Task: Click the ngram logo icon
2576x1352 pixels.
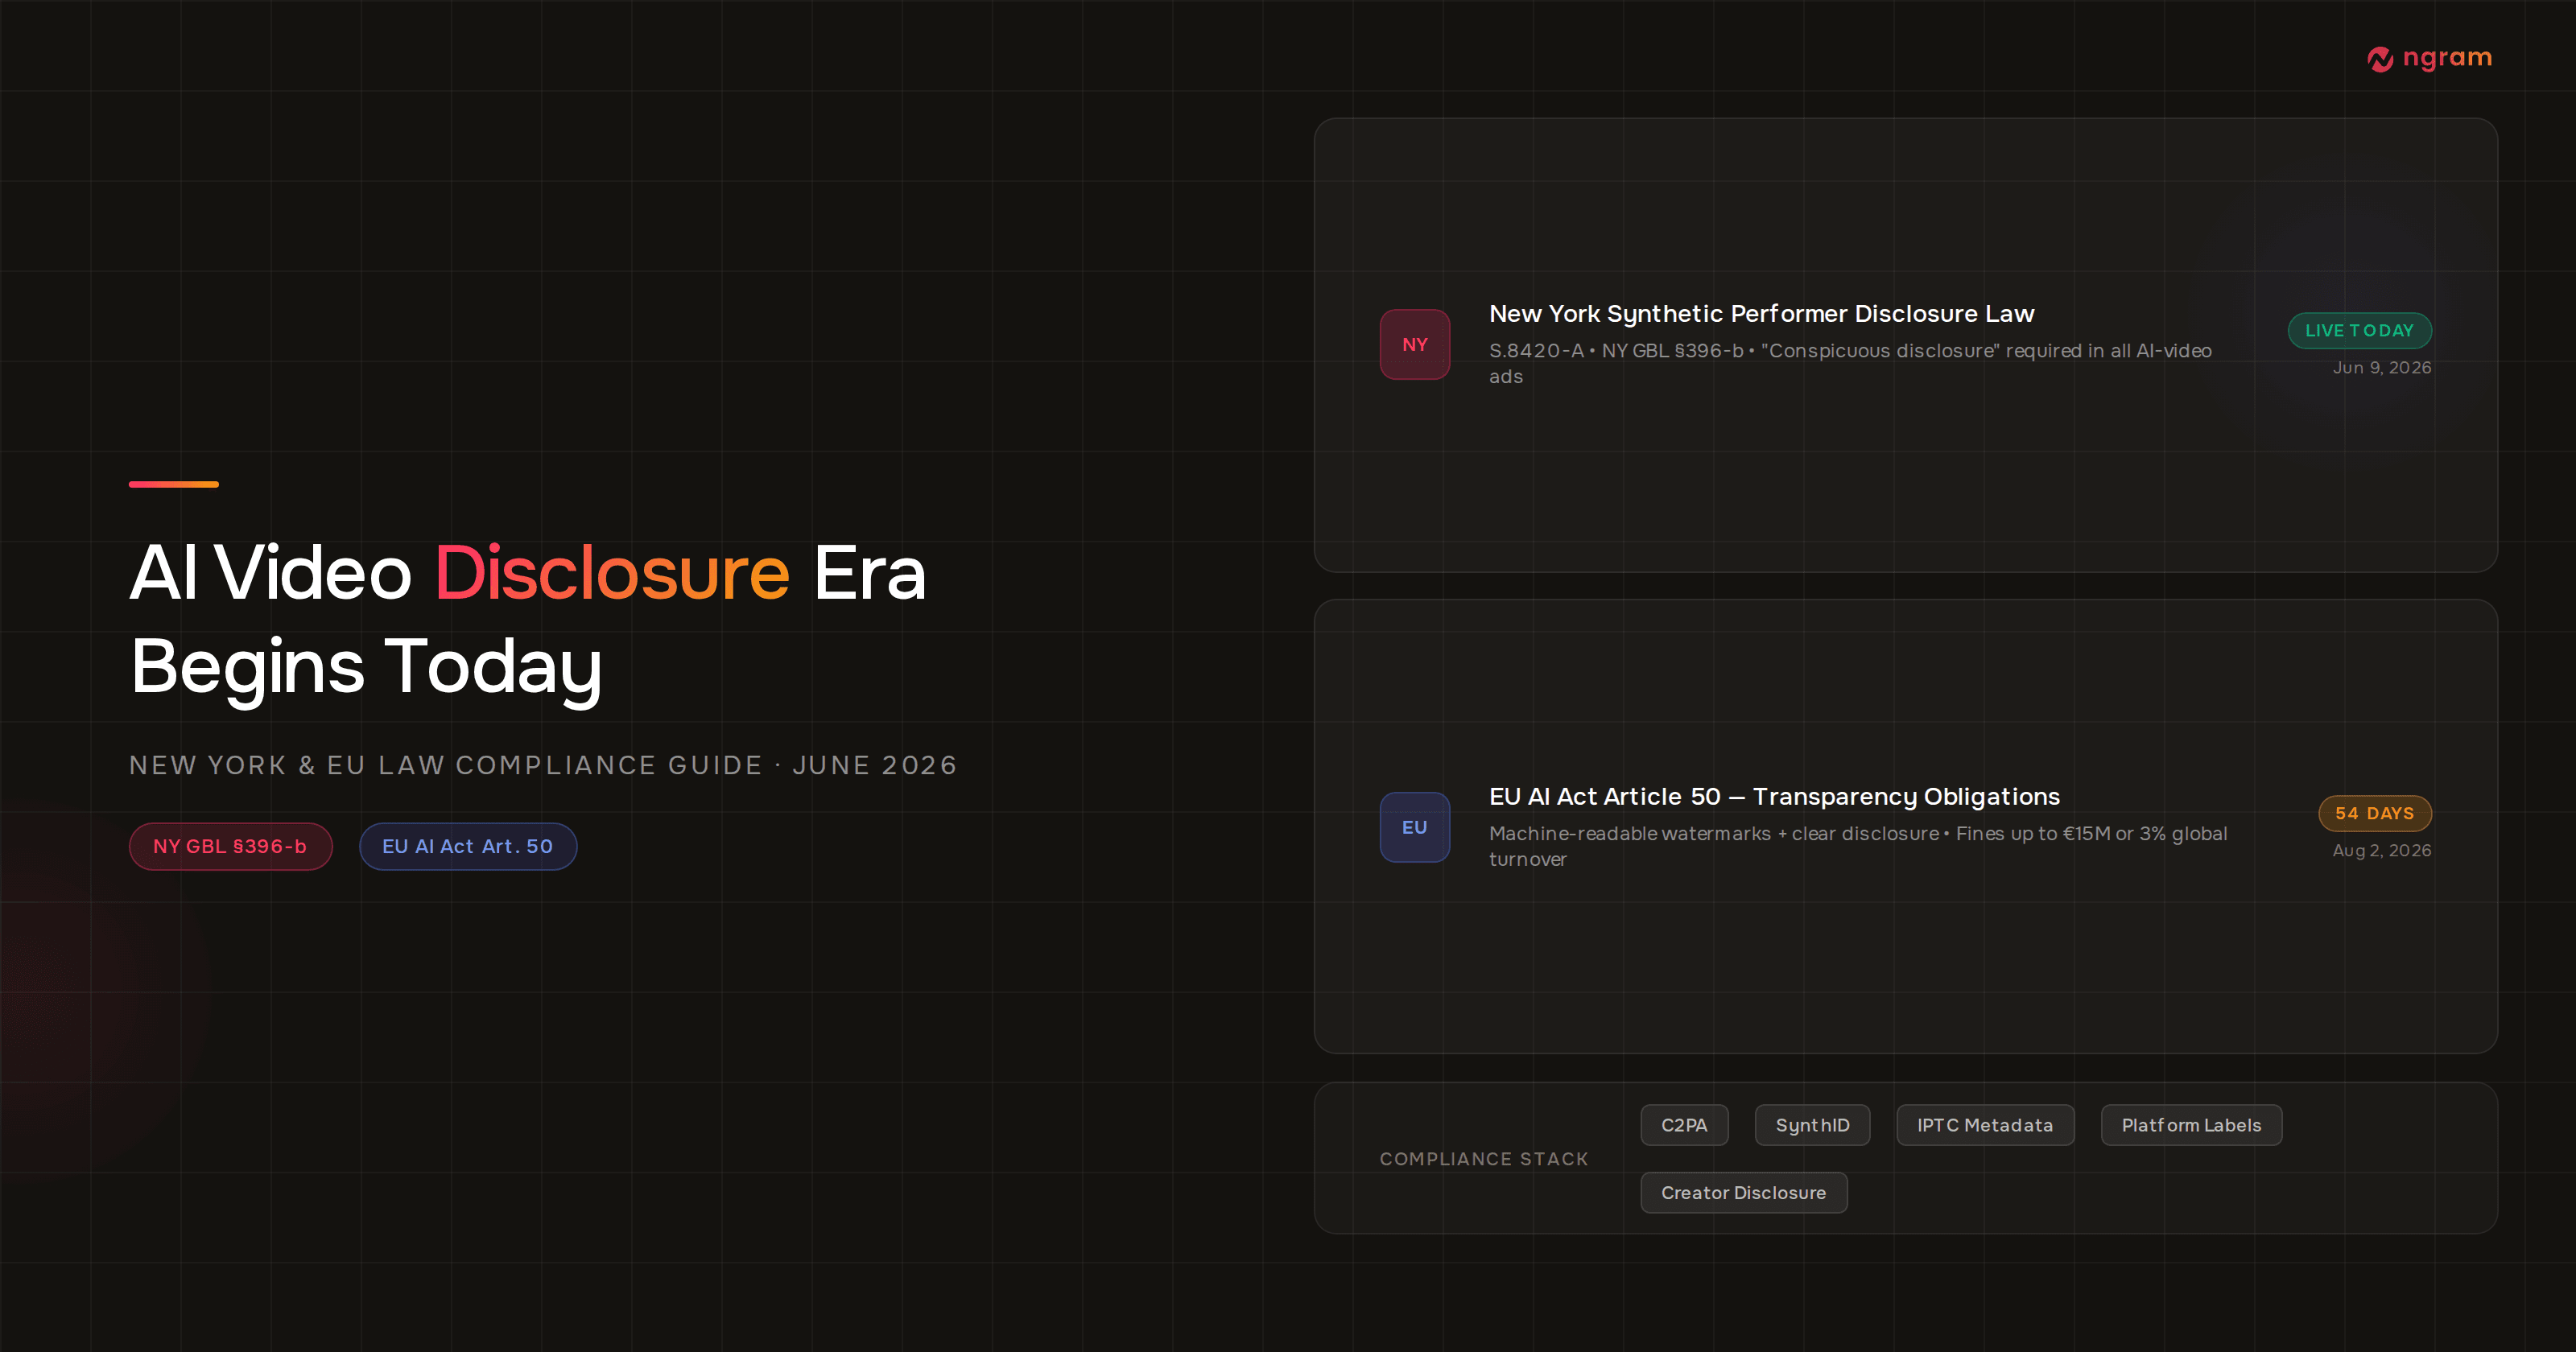Action: 2380,59
